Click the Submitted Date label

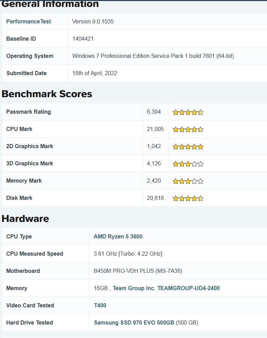[x=27, y=73]
